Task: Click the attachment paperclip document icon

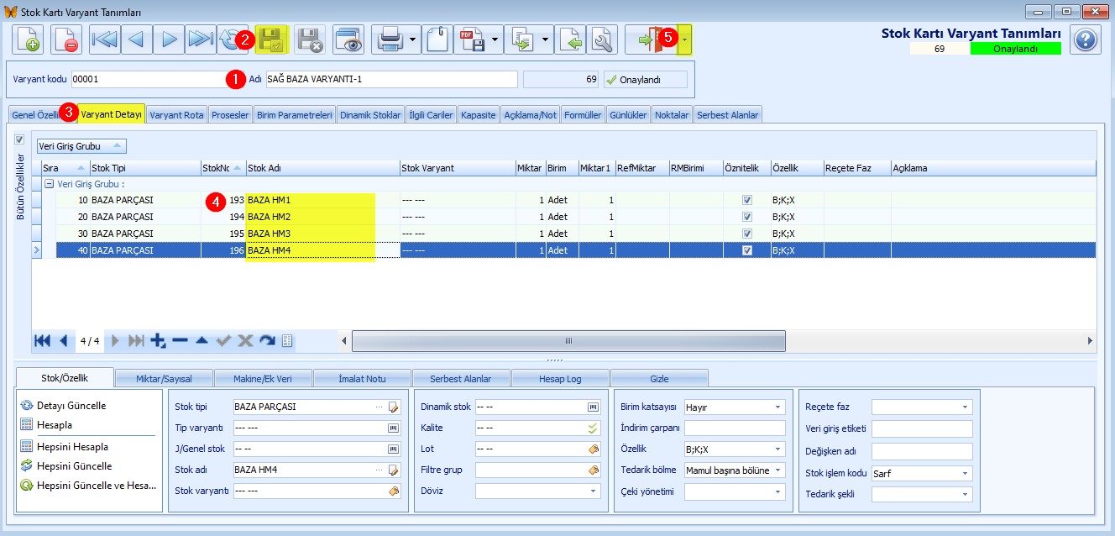Action: tap(437, 39)
